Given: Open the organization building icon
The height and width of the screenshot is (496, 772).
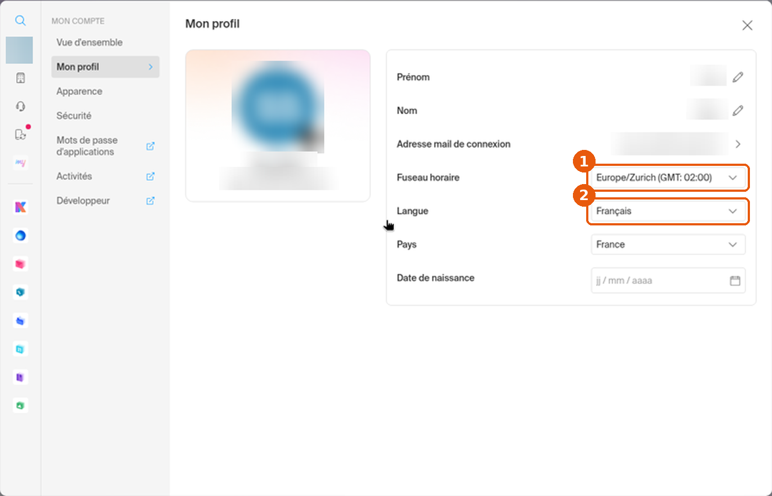Looking at the screenshot, I should [x=20, y=78].
